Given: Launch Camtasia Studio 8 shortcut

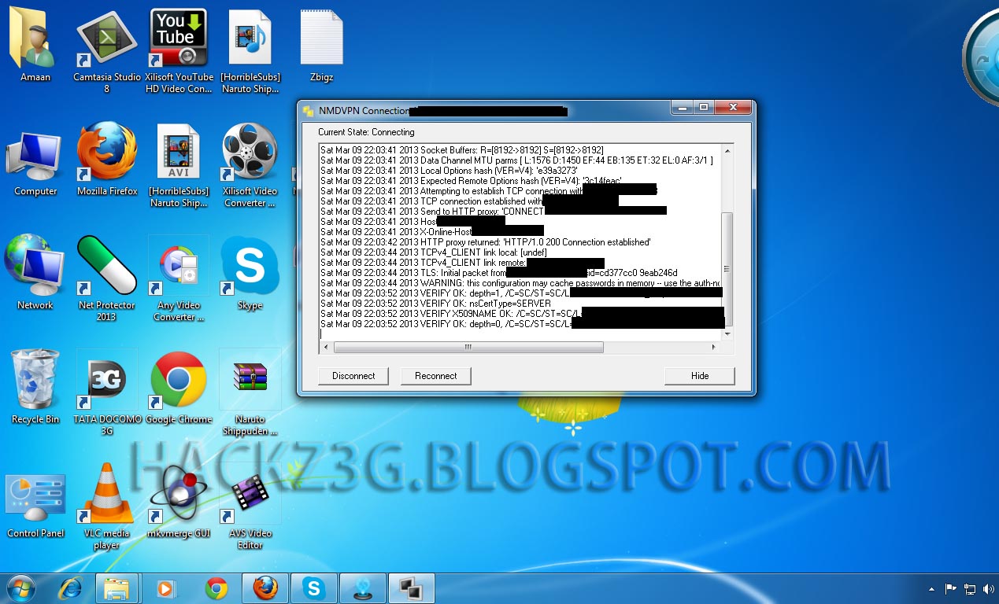Looking at the screenshot, I should click(x=107, y=51).
